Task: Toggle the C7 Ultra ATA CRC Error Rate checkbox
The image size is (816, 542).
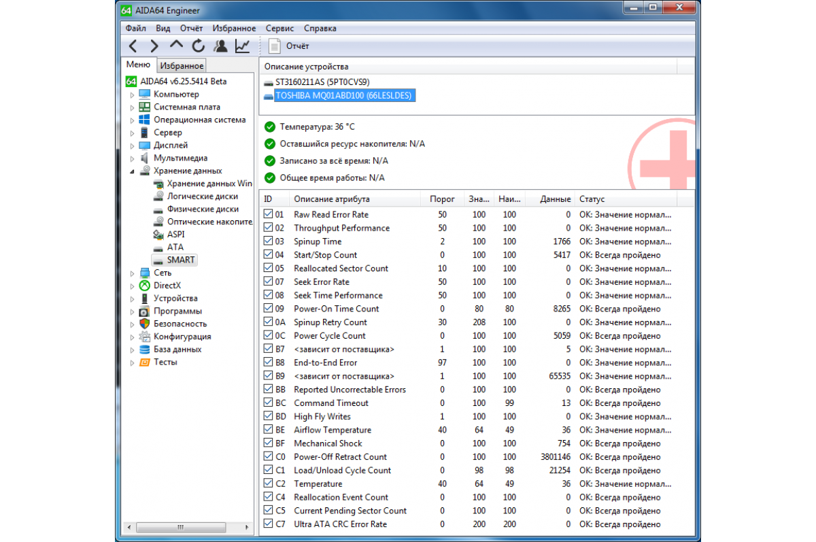Action: (268, 524)
